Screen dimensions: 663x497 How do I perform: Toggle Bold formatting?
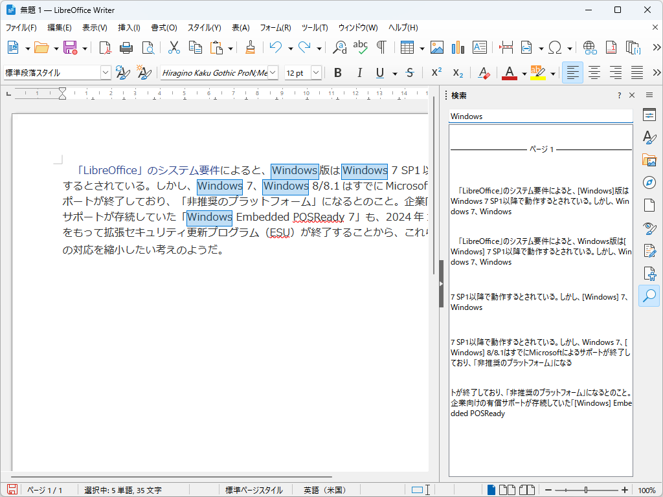click(337, 72)
